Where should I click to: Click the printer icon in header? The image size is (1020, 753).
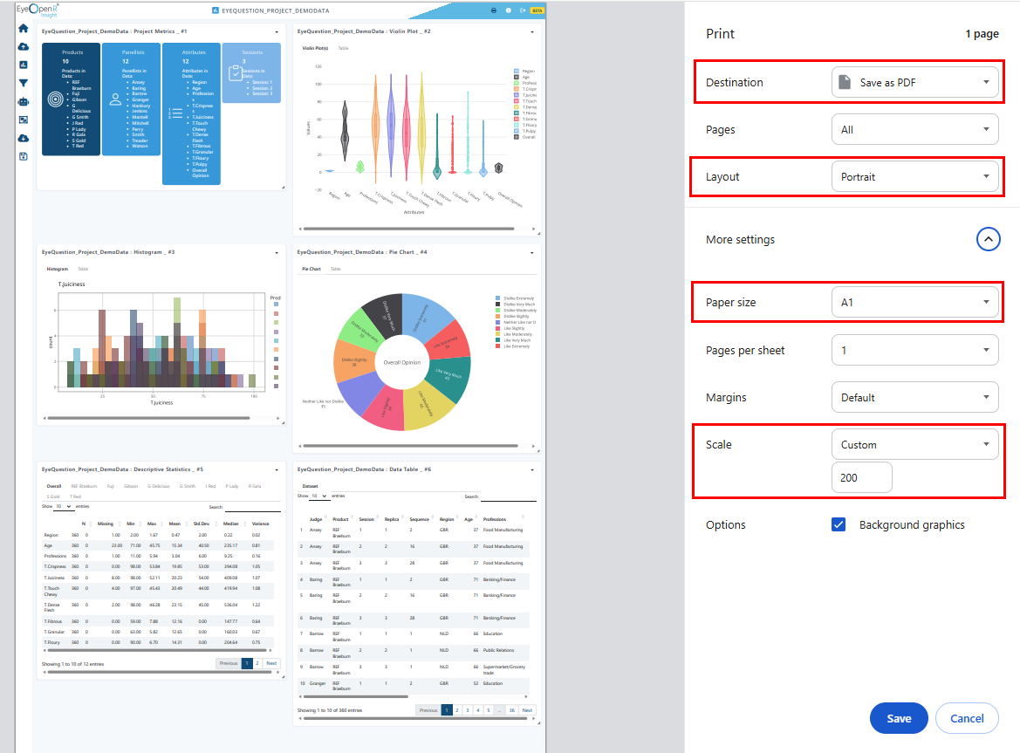pos(493,10)
